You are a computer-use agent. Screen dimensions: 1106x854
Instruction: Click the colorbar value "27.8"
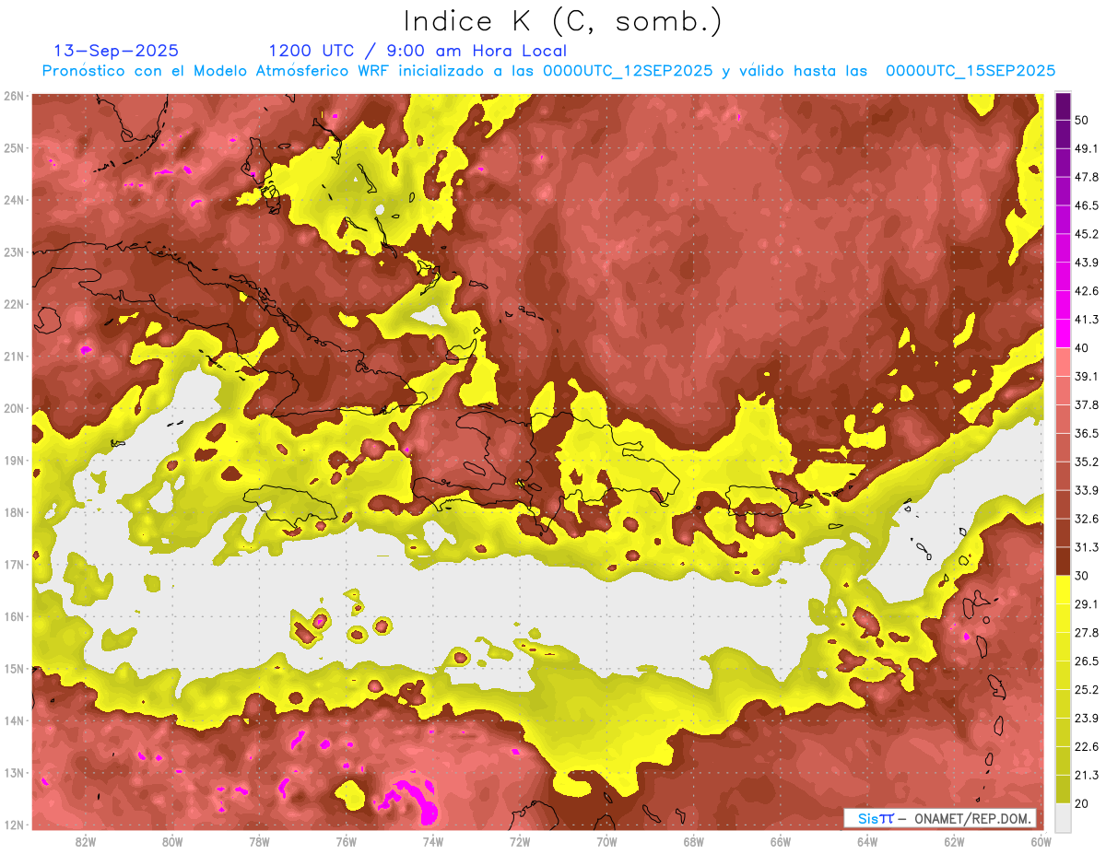[1087, 633]
